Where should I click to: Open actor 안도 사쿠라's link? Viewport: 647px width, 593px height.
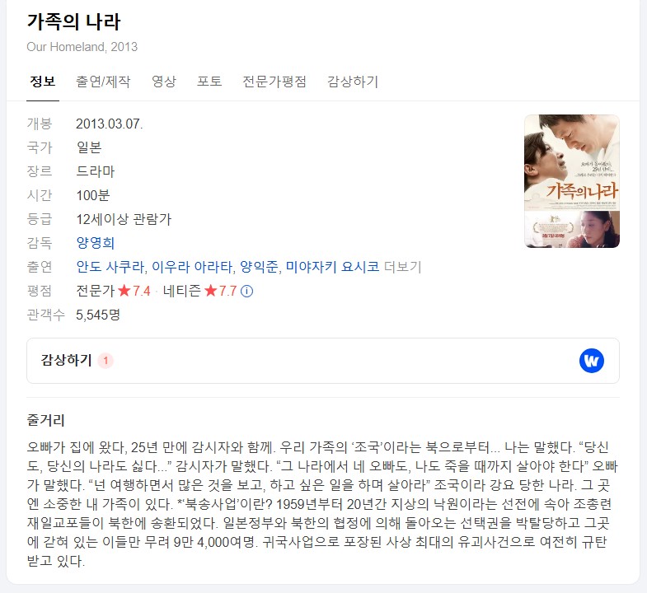[x=110, y=267]
